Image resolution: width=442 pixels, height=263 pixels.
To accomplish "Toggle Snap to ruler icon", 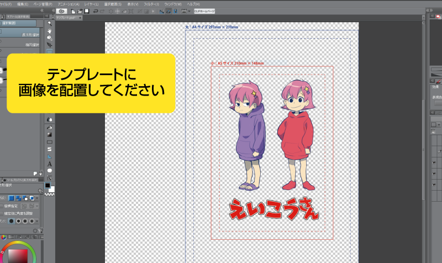I will pyautogui.click(x=161, y=11).
